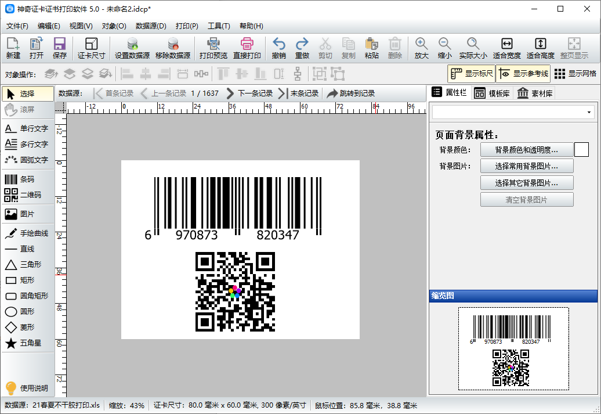Enable 显示网格 grid display

[x=575, y=74]
